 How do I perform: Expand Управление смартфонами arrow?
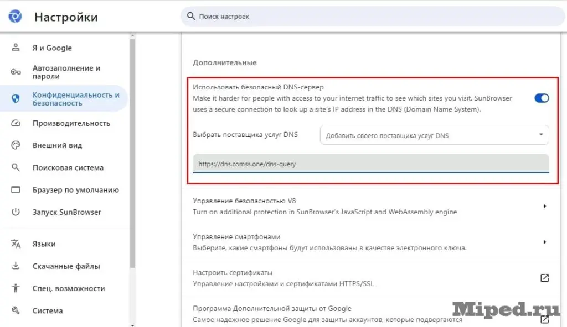544,242
